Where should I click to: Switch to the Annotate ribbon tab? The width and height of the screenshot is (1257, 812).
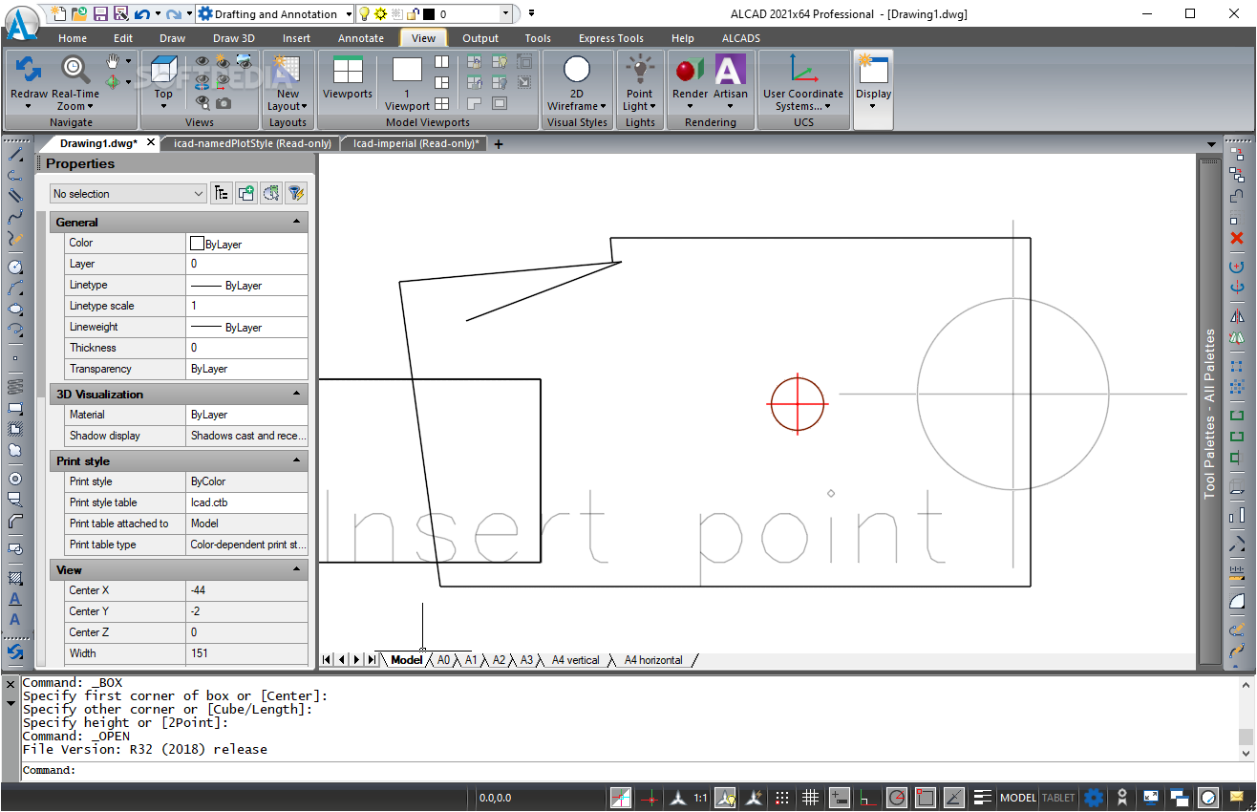click(361, 38)
